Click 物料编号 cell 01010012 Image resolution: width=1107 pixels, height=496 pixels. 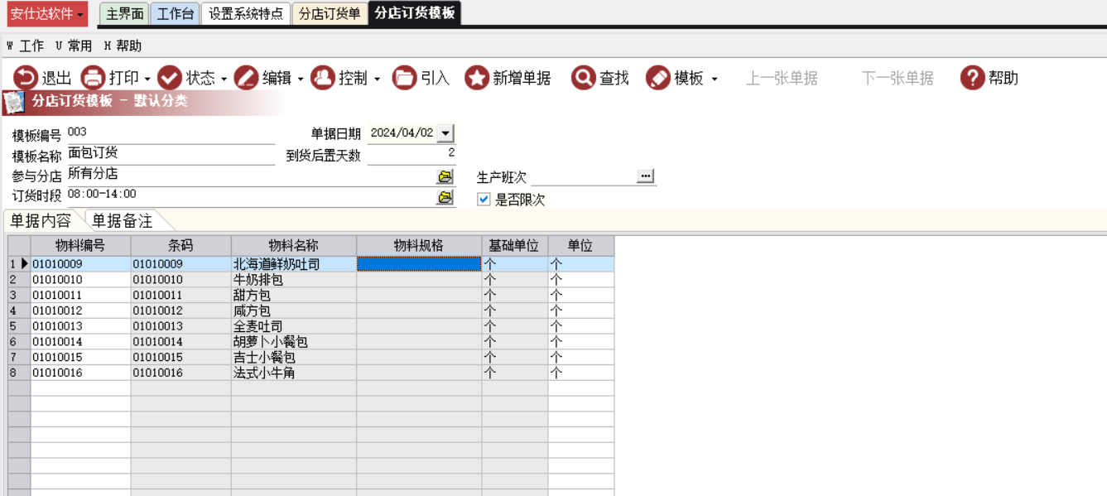click(80, 311)
